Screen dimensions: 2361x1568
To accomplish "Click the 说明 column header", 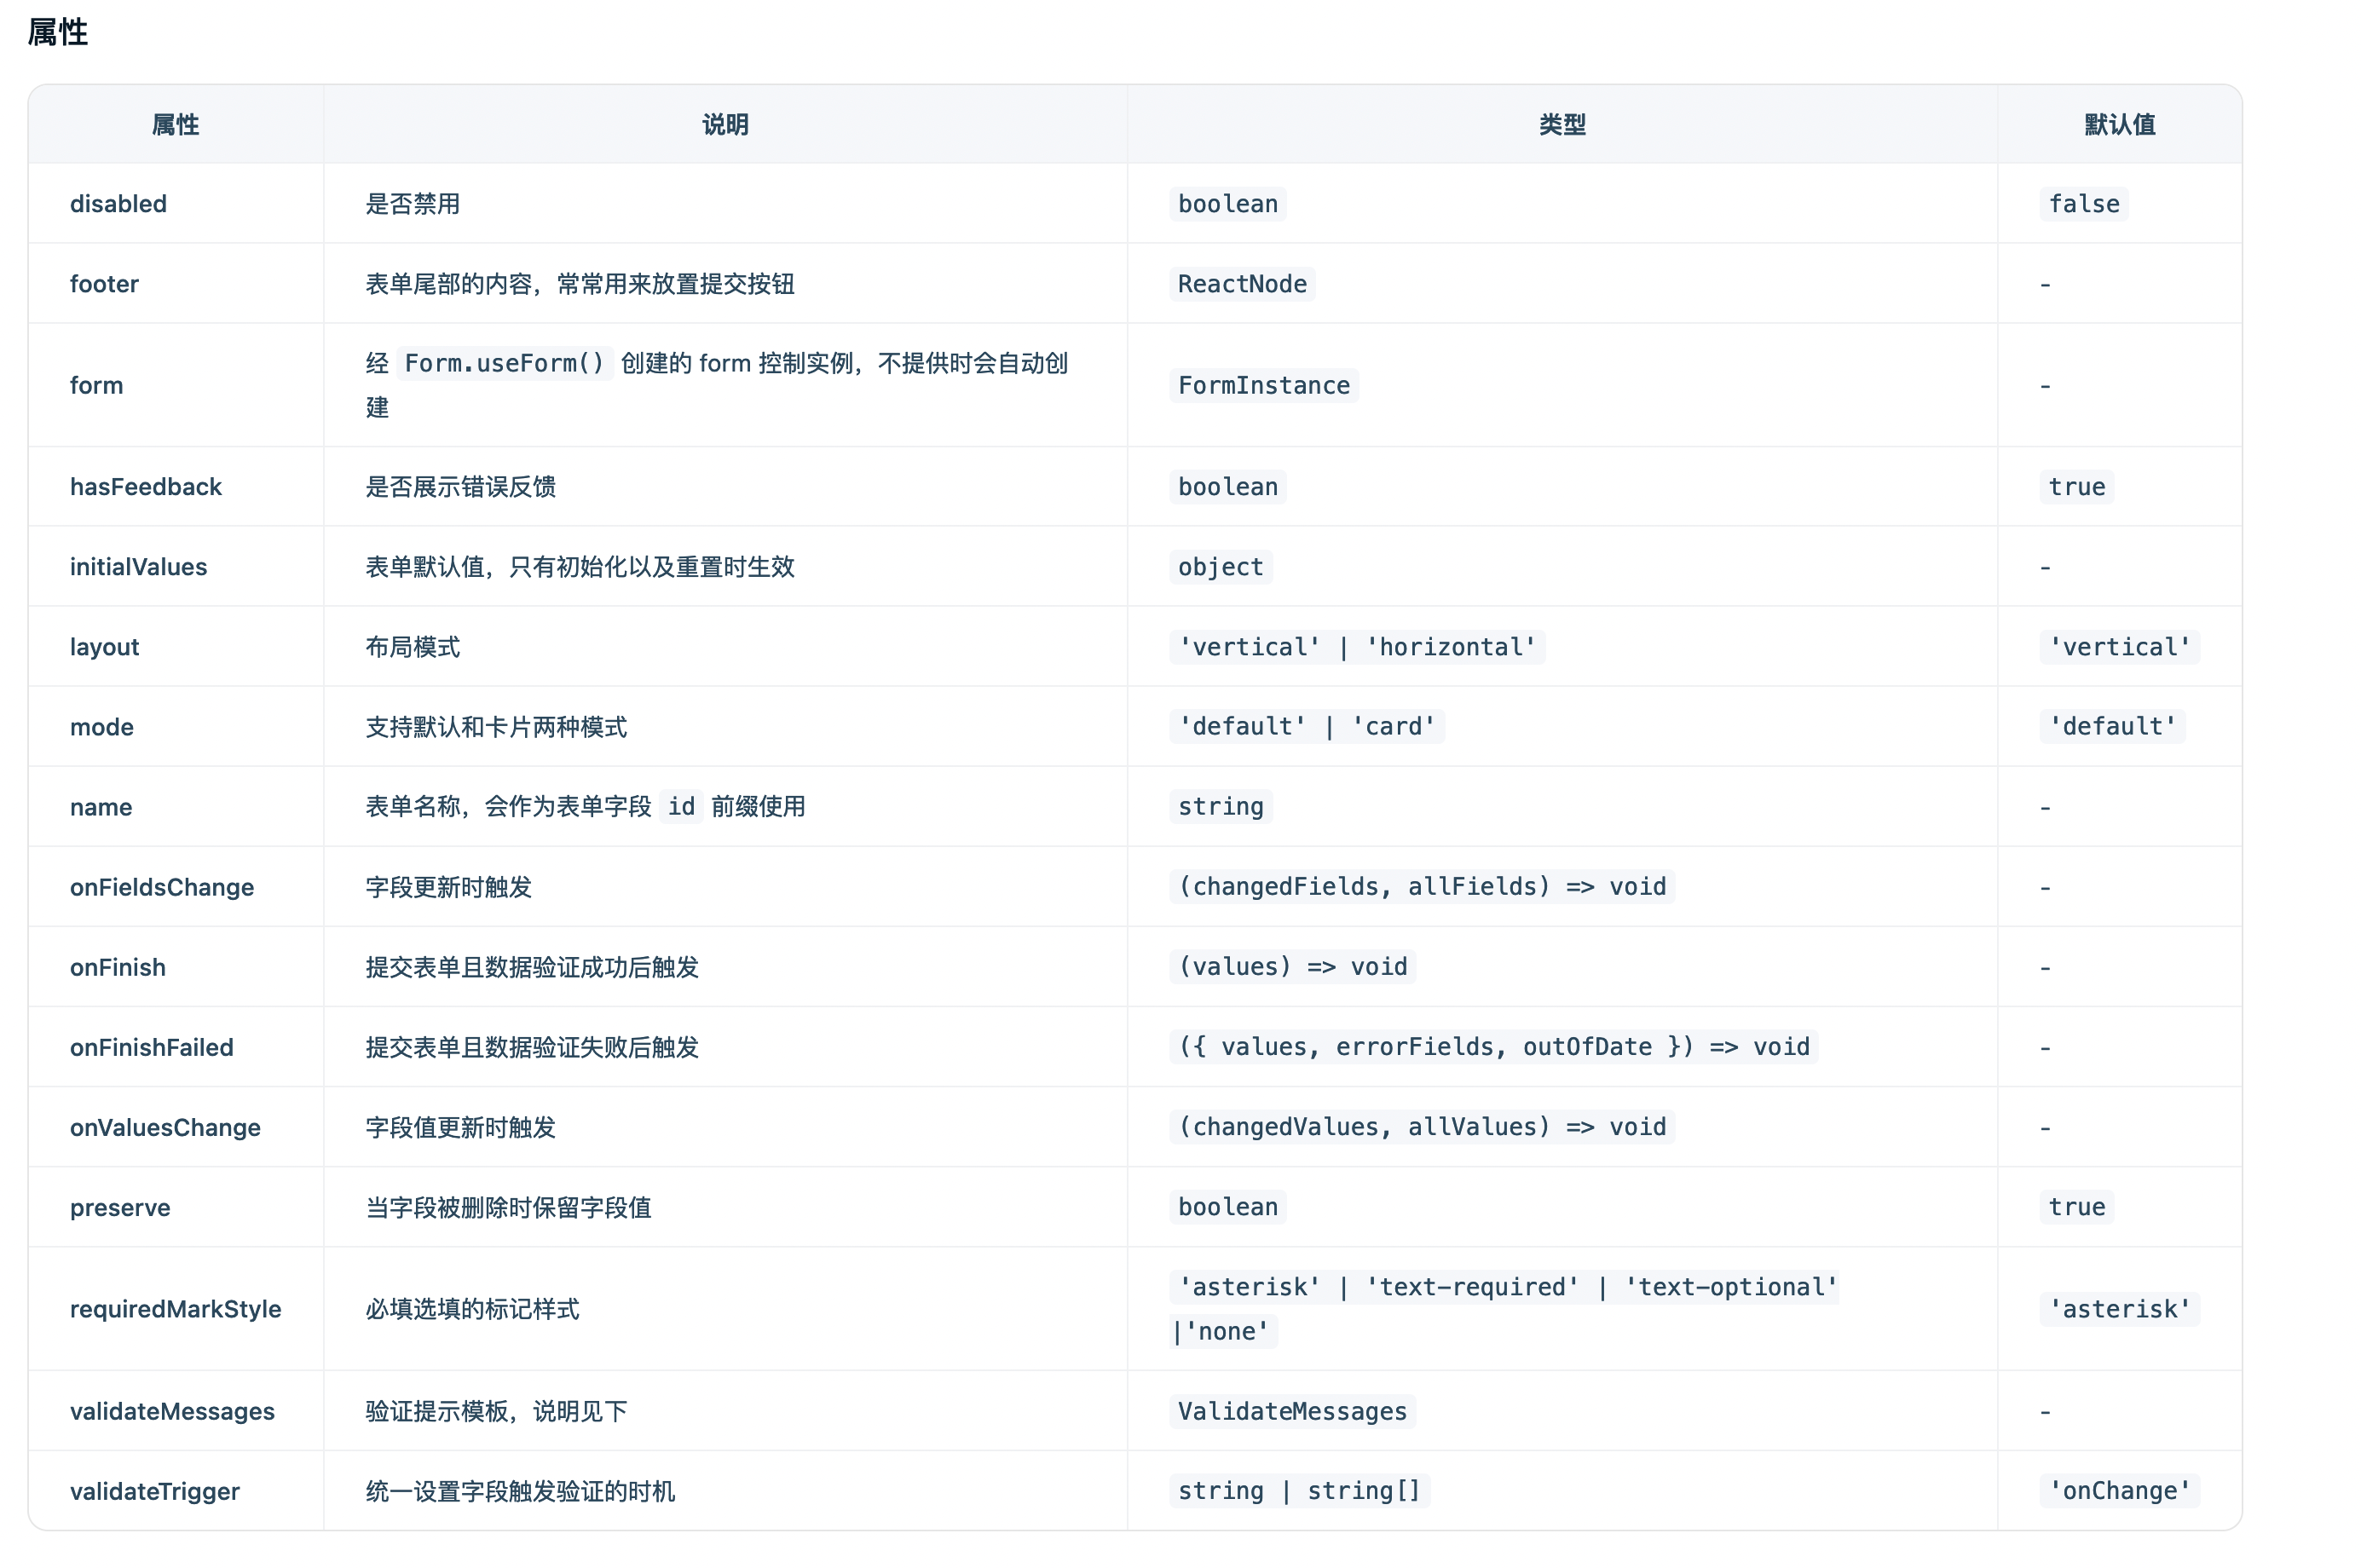I will (x=725, y=125).
